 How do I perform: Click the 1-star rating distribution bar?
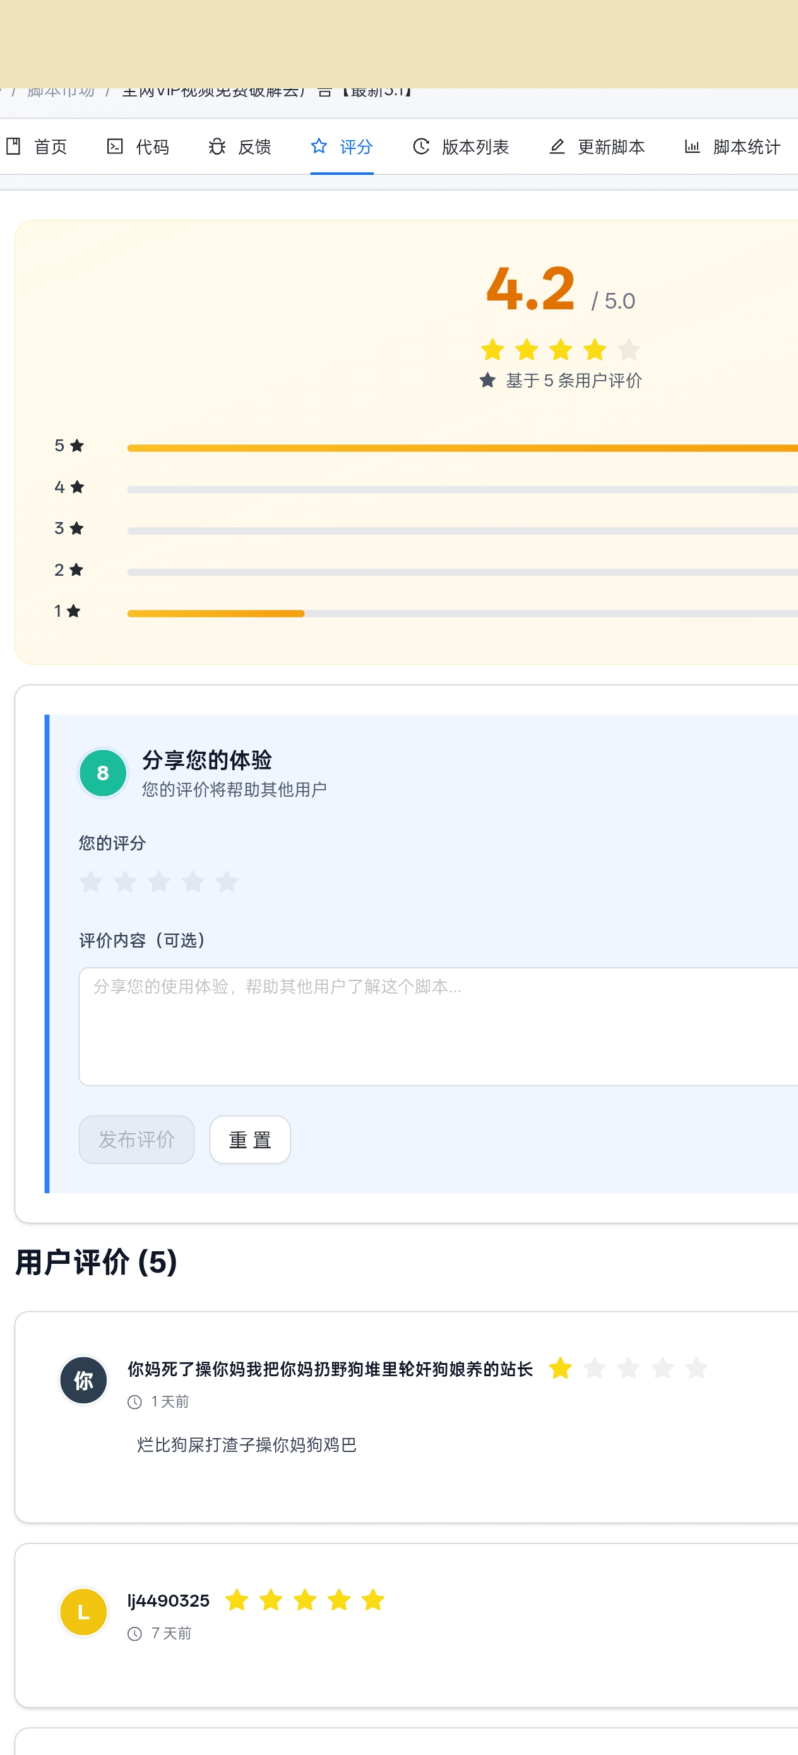[463, 613]
